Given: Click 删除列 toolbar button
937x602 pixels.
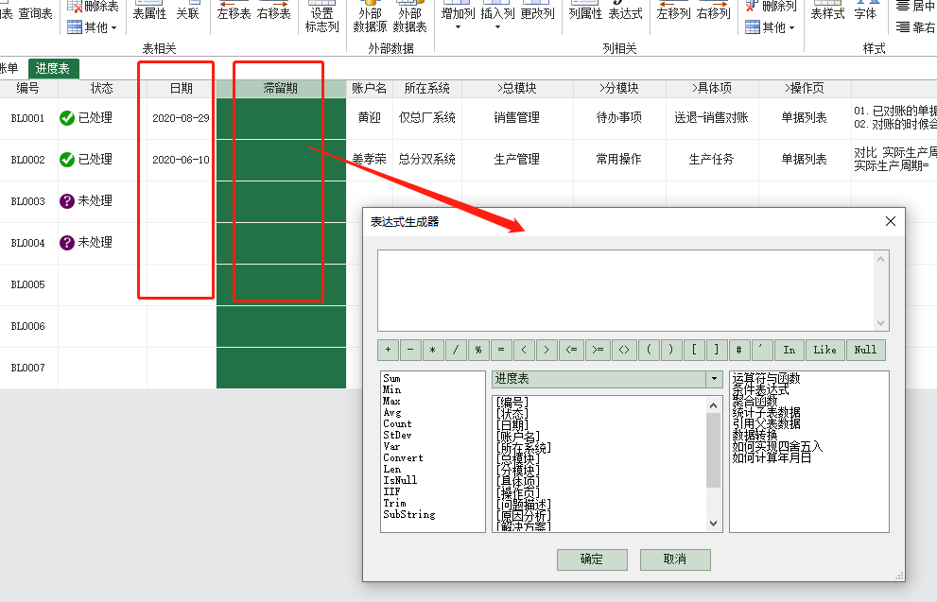Looking at the screenshot, I should pos(771,7).
